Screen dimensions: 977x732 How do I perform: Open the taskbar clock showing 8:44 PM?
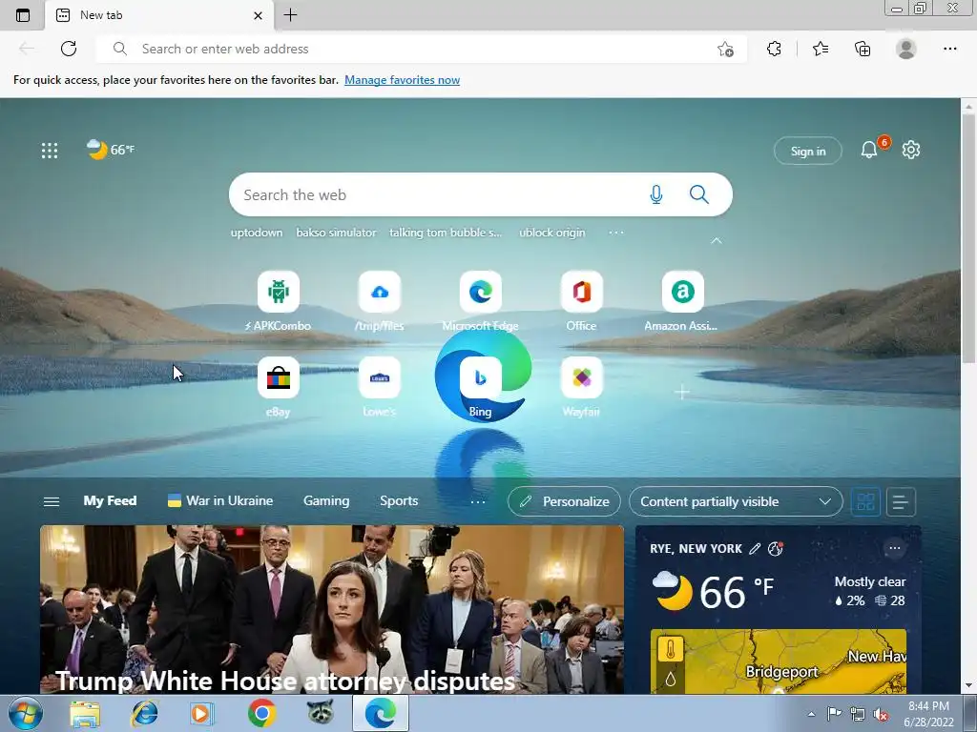point(928,714)
